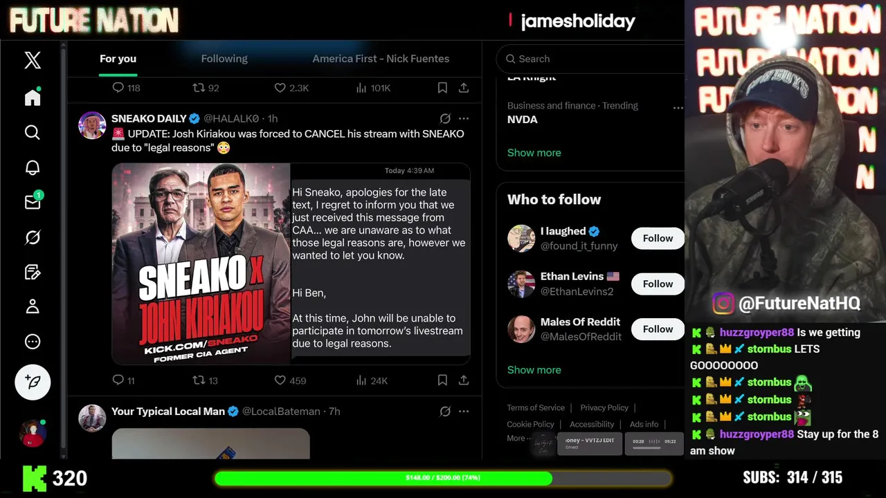Open Profile person icon
Viewport: 886px width, 498px height.
point(33,306)
